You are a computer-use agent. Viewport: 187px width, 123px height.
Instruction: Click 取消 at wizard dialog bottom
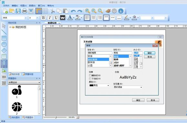(153, 100)
